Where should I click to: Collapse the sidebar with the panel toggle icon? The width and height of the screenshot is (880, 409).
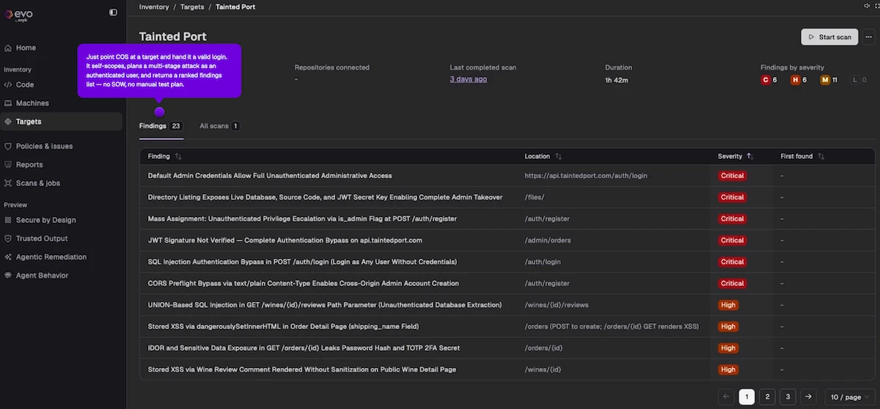pos(113,12)
